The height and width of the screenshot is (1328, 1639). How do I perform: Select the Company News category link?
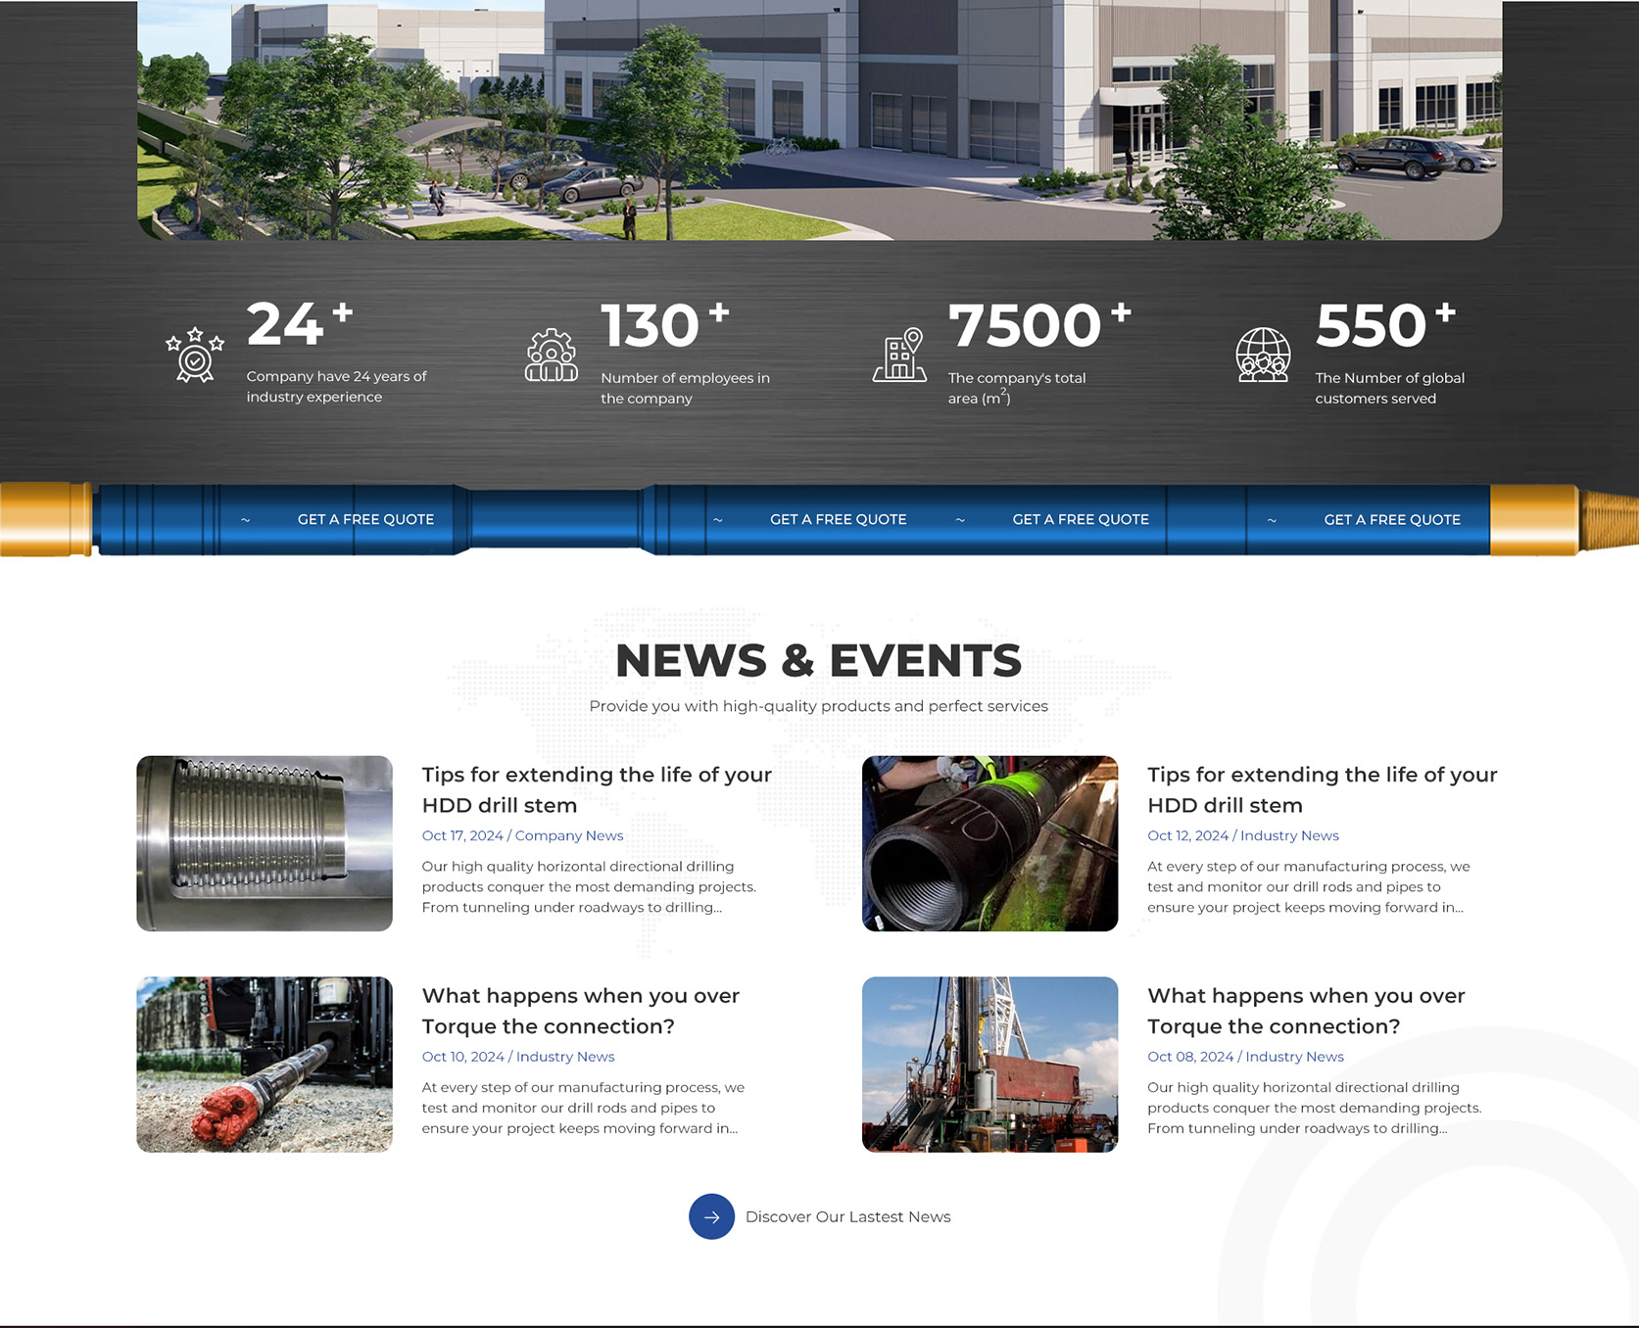(x=569, y=835)
